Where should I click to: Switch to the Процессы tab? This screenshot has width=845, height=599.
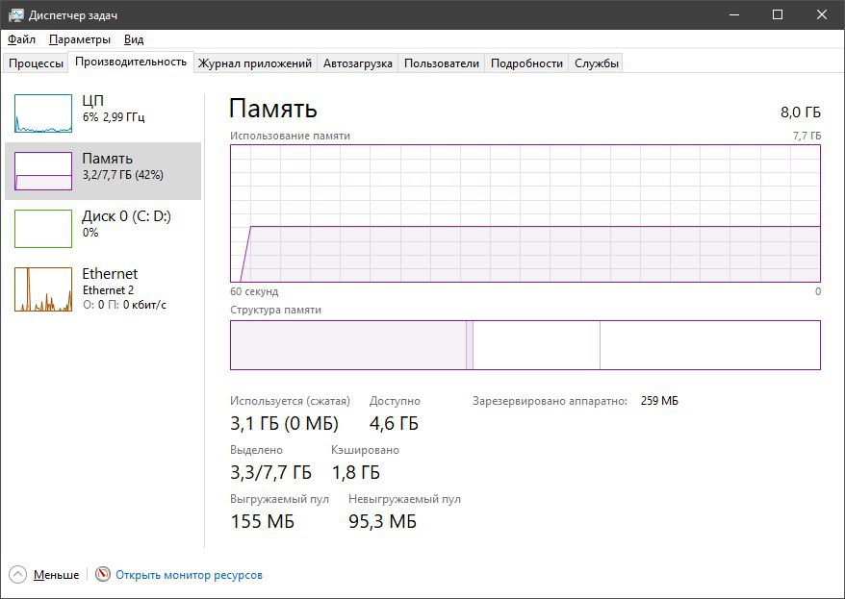(x=36, y=63)
